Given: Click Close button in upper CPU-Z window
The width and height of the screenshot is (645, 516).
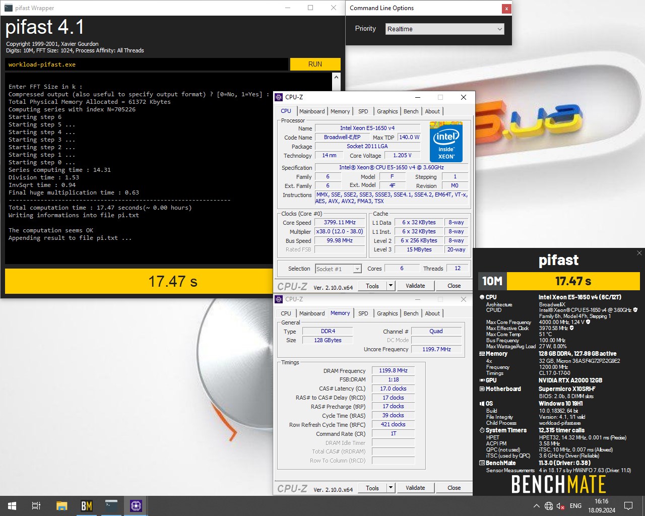Looking at the screenshot, I should point(454,286).
